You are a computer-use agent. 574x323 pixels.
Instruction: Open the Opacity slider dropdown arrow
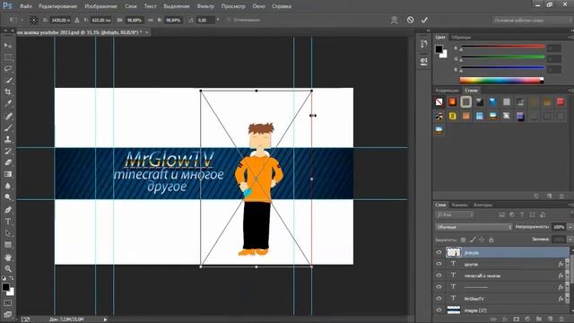coord(570,227)
